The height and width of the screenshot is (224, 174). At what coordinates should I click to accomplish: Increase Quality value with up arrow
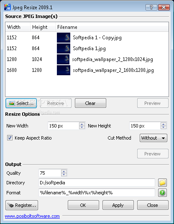point(64,171)
